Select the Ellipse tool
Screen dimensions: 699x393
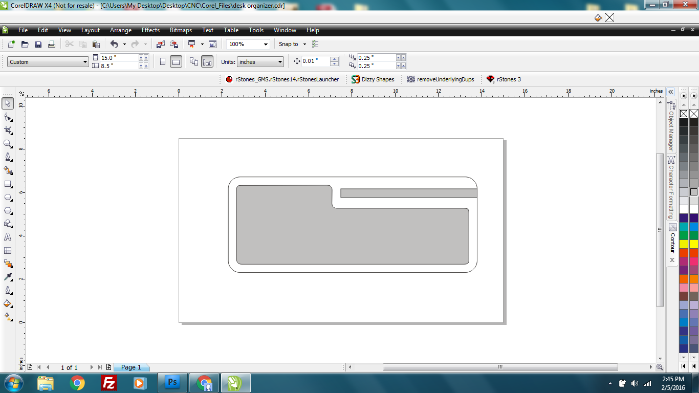(8, 197)
